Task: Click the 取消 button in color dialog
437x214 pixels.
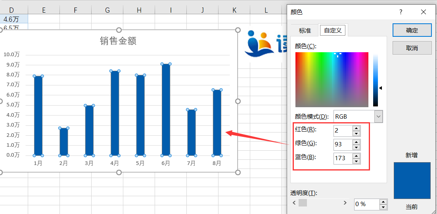Action: [412, 48]
